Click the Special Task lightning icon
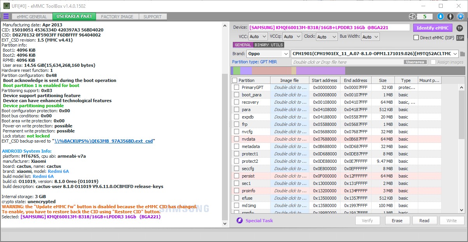The width and height of the screenshot is (468, 242). click(x=239, y=221)
